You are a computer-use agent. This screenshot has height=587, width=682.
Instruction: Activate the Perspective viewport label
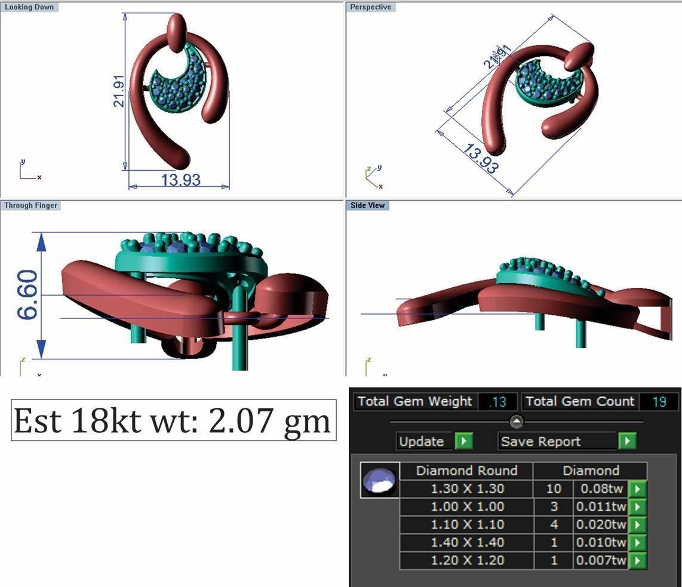[x=371, y=7]
